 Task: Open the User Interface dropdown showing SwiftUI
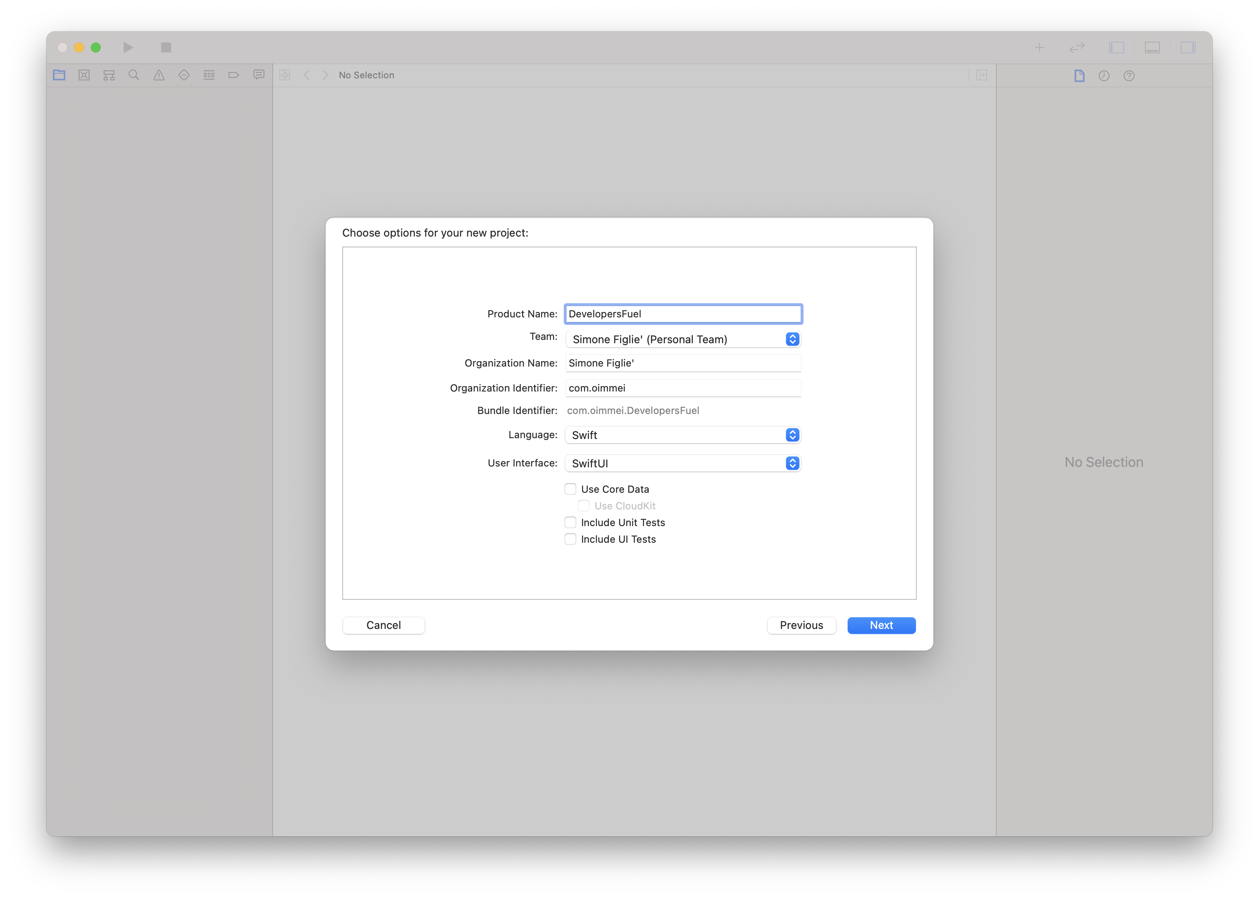(x=683, y=464)
